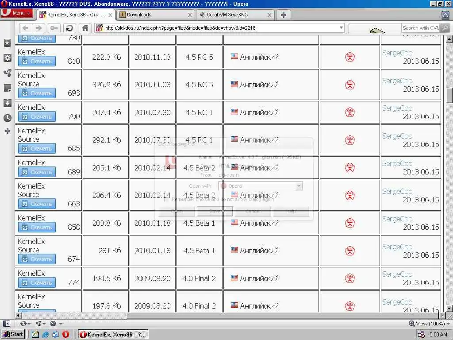Open SergeCpp link in 326.9 Кб row

pyautogui.click(x=397, y=81)
